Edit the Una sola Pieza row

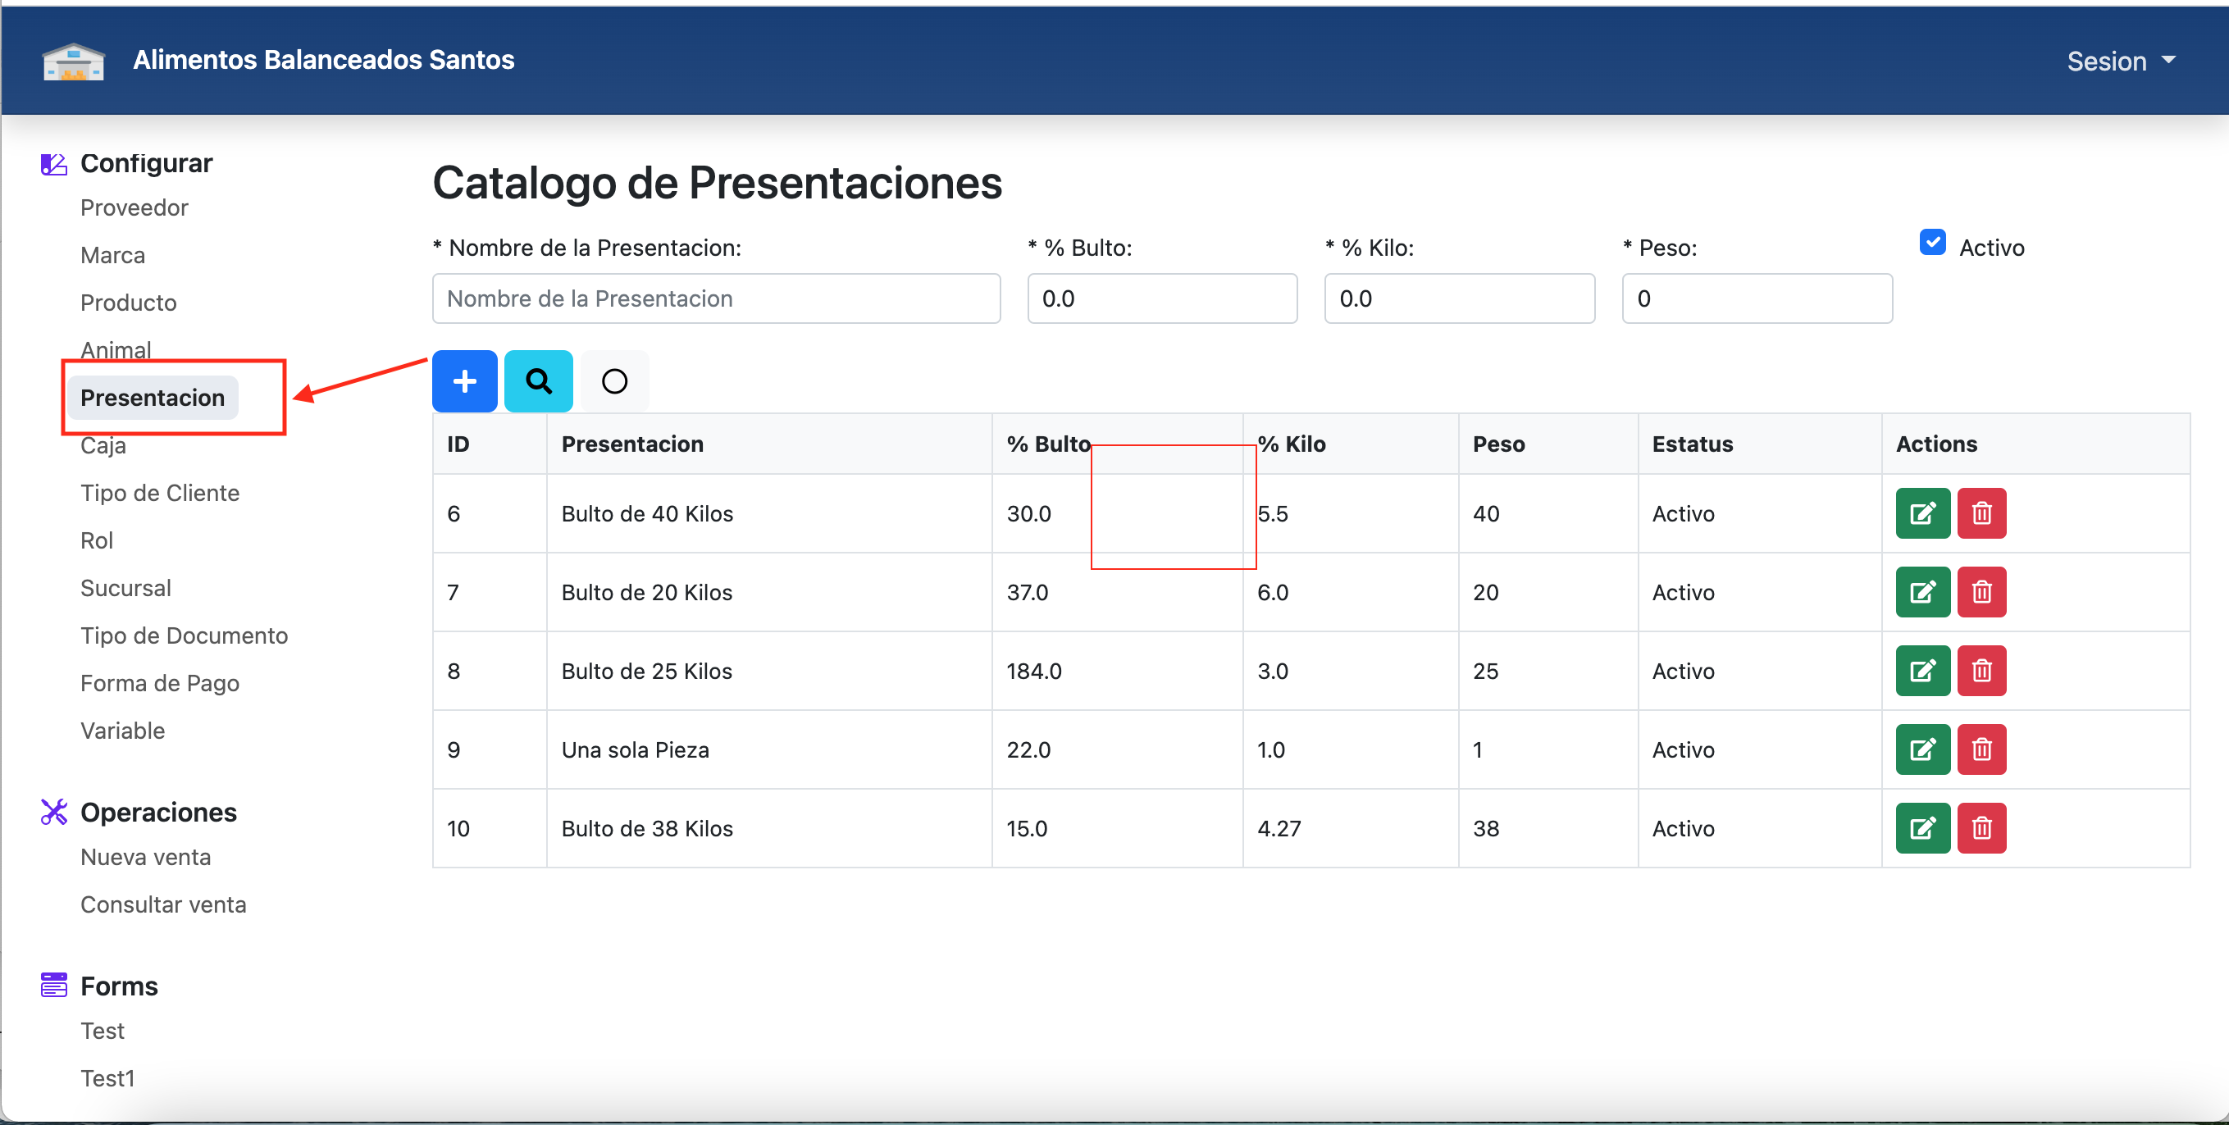tap(1922, 749)
